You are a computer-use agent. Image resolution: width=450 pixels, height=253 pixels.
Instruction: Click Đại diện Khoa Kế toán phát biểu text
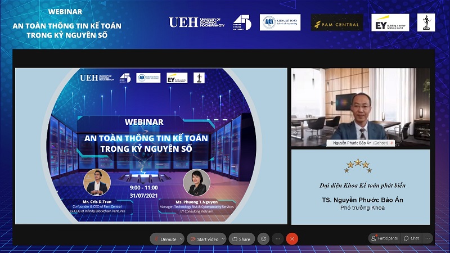coord(362,186)
